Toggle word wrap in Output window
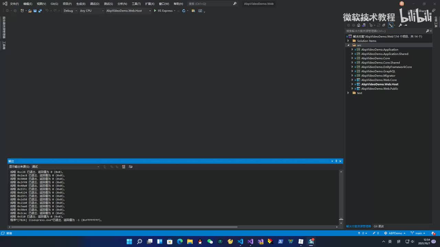 click(131, 167)
